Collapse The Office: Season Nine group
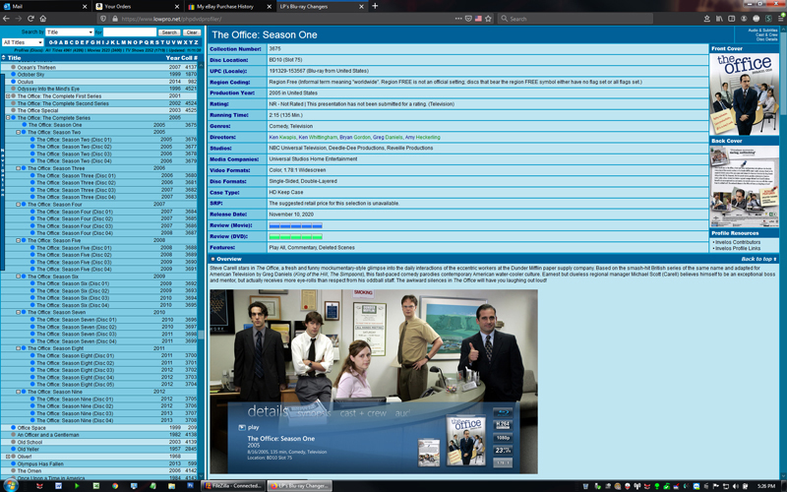The image size is (787, 492). (18, 392)
